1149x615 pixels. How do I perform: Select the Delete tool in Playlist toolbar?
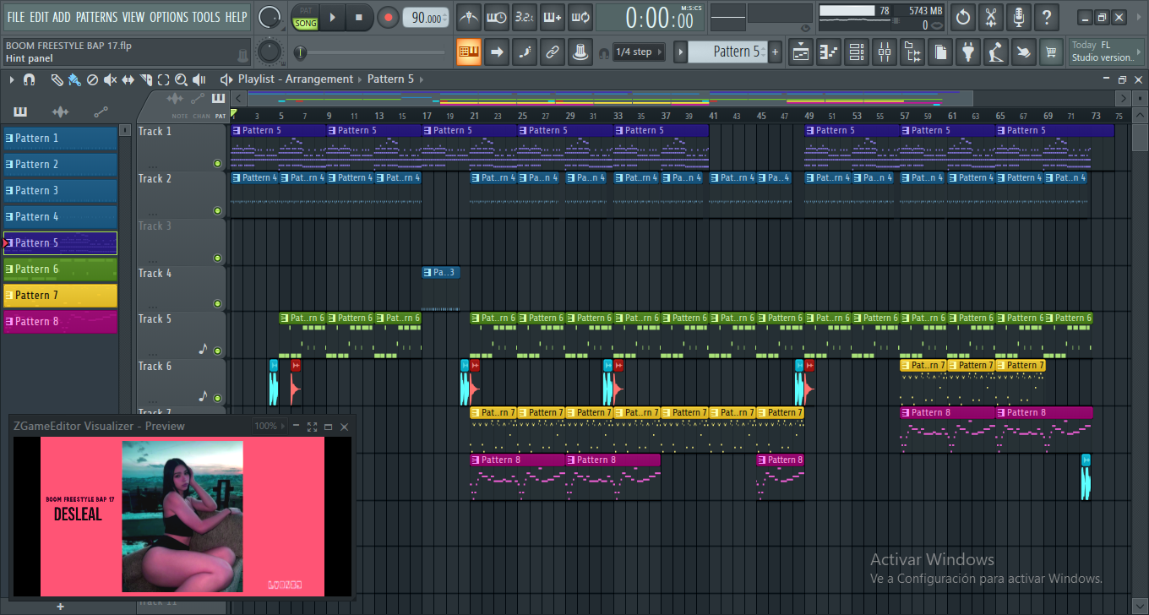(x=92, y=79)
